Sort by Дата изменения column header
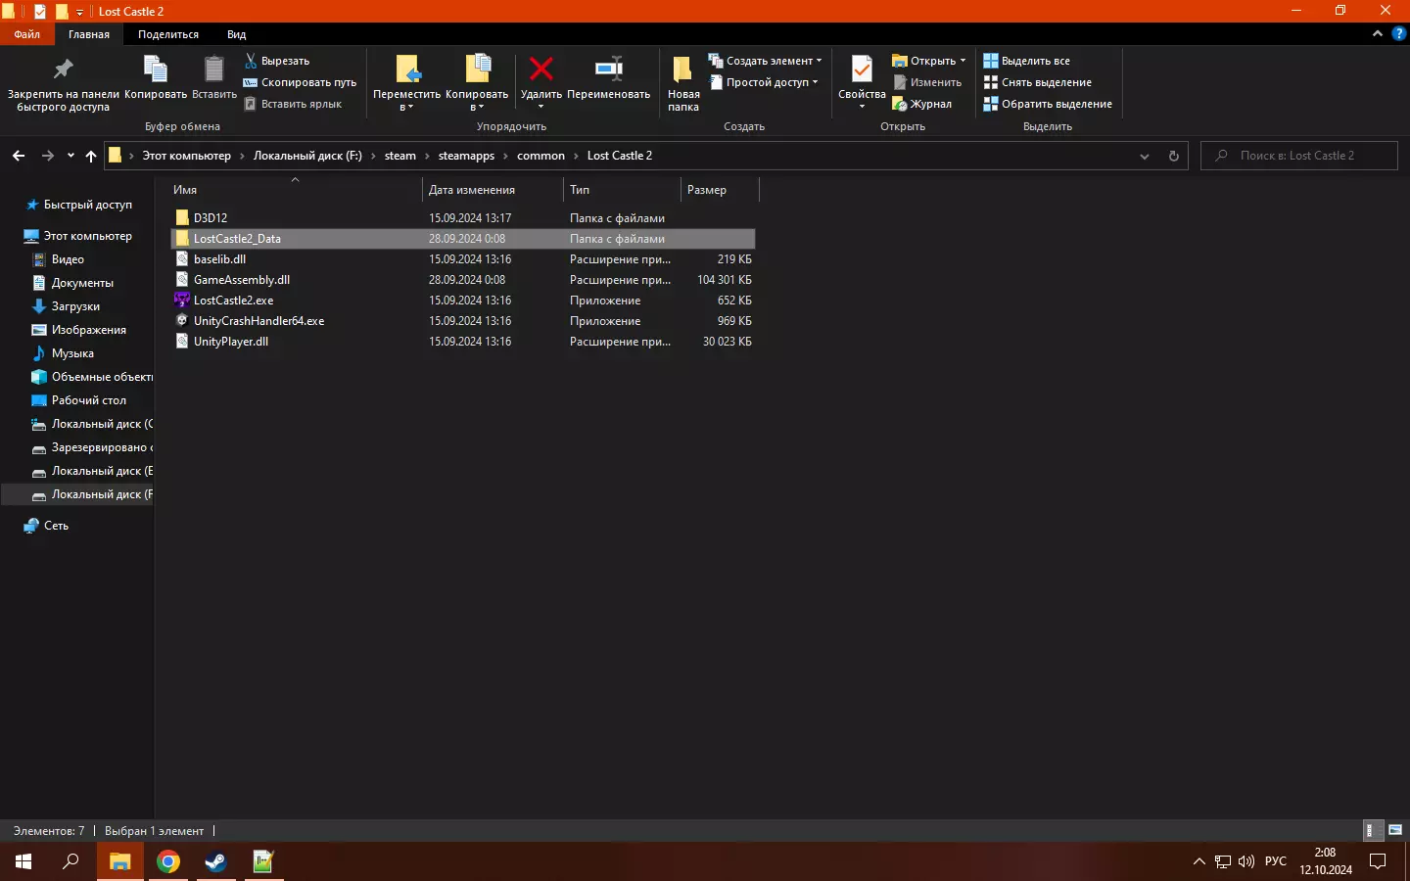1410x881 pixels. (x=493, y=190)
